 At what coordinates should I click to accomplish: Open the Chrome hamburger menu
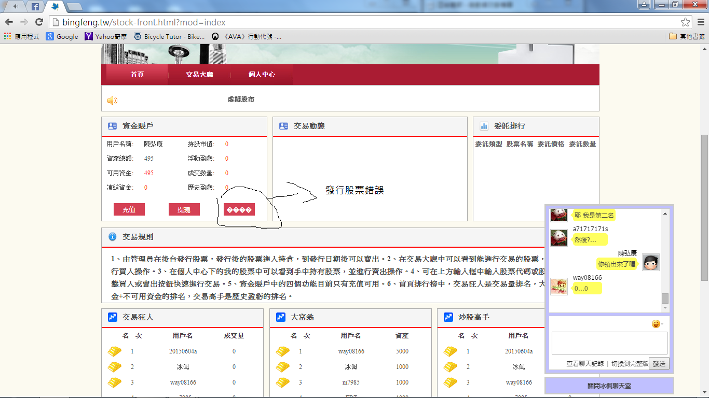click(700, 22)
